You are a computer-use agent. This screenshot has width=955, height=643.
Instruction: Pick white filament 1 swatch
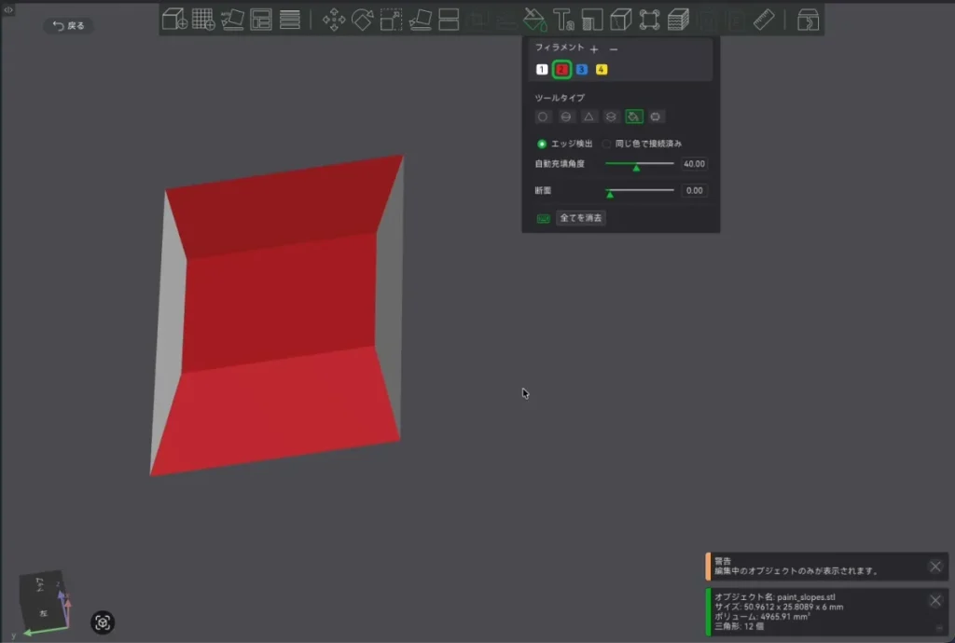(542, 69)
